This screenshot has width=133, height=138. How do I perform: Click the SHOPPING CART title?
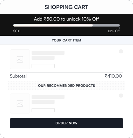66,7
